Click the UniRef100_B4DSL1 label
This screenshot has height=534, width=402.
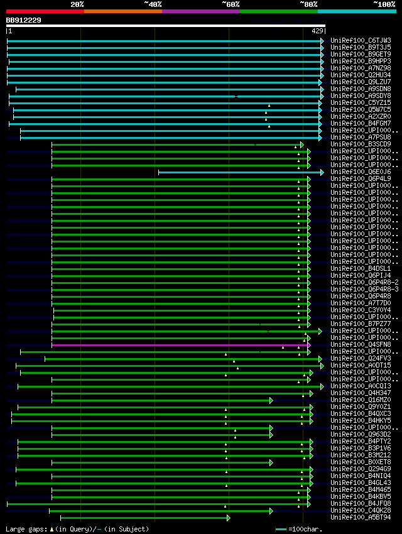click(361, 268)
